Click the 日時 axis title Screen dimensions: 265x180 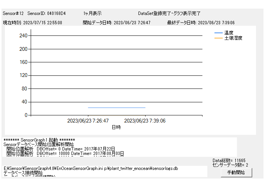tap(116, 127)
